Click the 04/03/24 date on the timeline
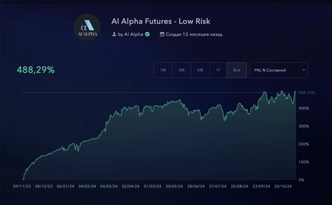Image resolution: width=332 pixels, height=205 pixels. pos(109,186)
